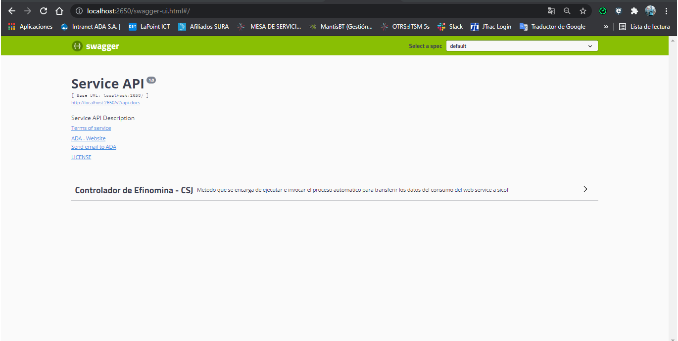Open the ADA - Website link
678x341 pixels.
tap(88, 138)
